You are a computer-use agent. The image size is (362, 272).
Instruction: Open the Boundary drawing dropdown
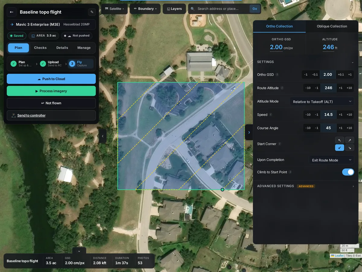point(145,9)
